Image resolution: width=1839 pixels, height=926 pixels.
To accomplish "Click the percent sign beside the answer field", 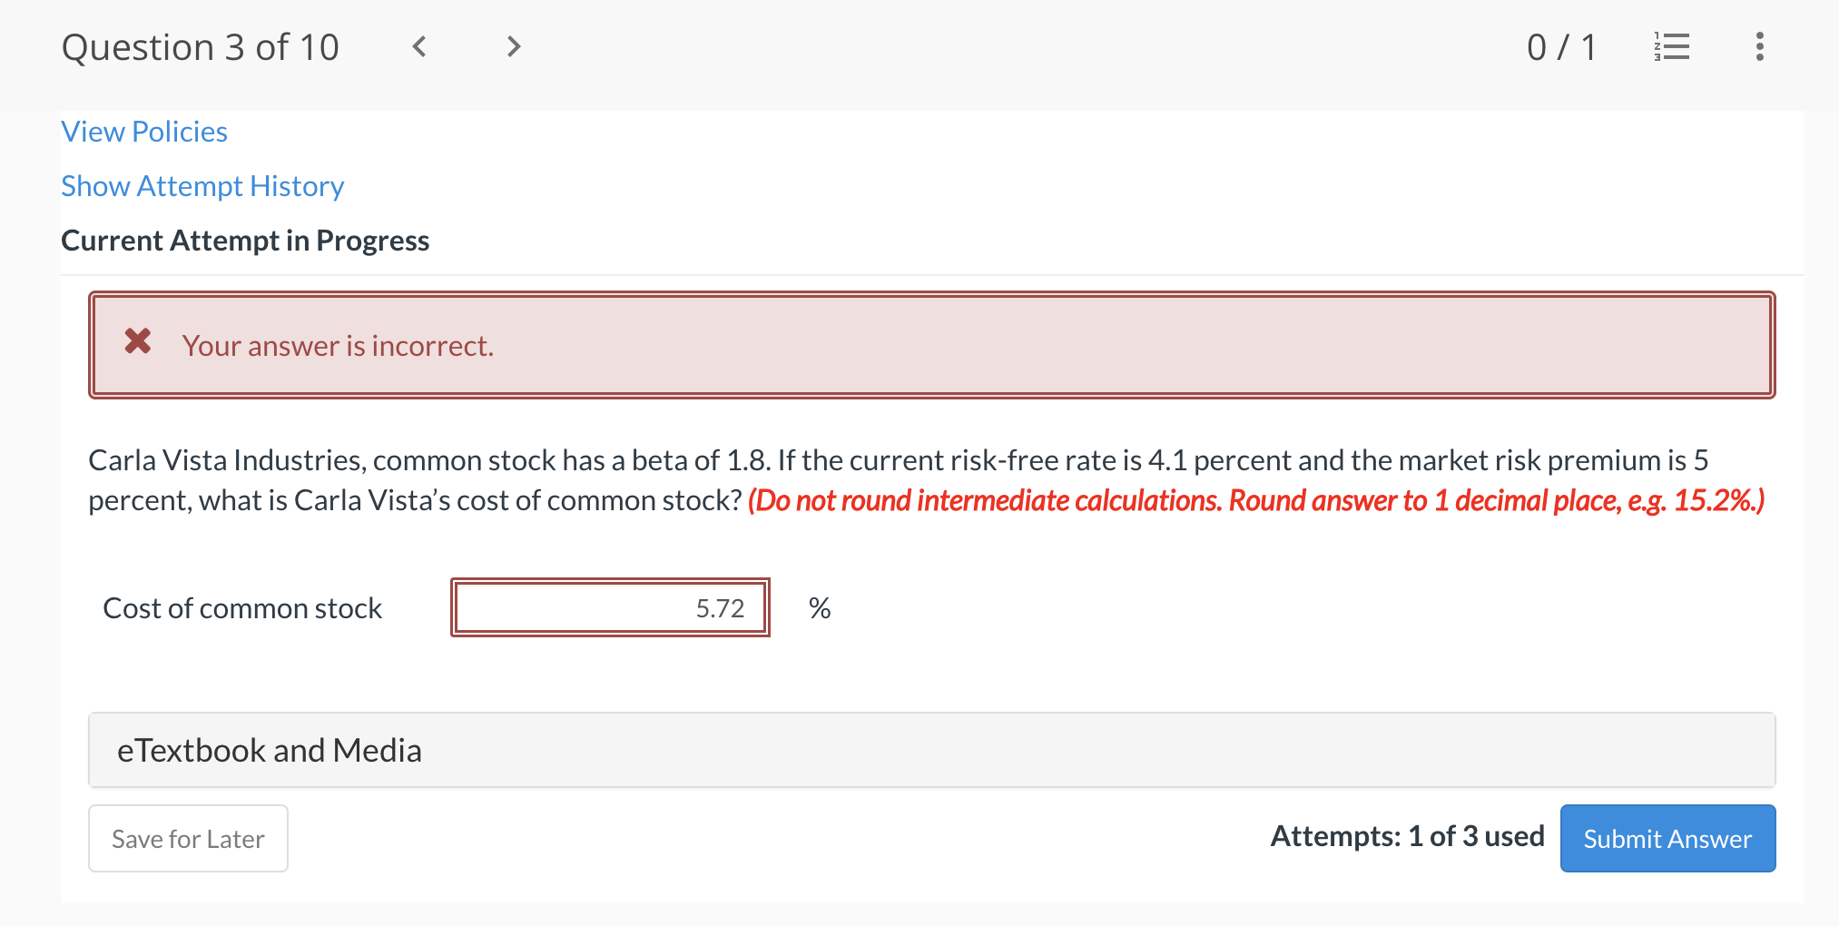I will 820,607.
